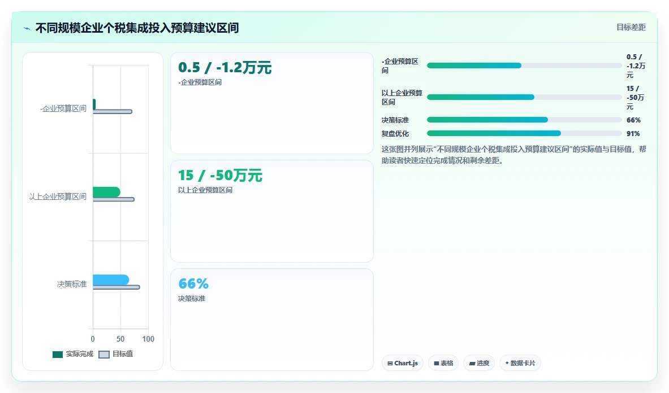
Task: Click the blue title icon before 不同规模企业个税集成投入预算建议区间
Action: pos(27,29)
